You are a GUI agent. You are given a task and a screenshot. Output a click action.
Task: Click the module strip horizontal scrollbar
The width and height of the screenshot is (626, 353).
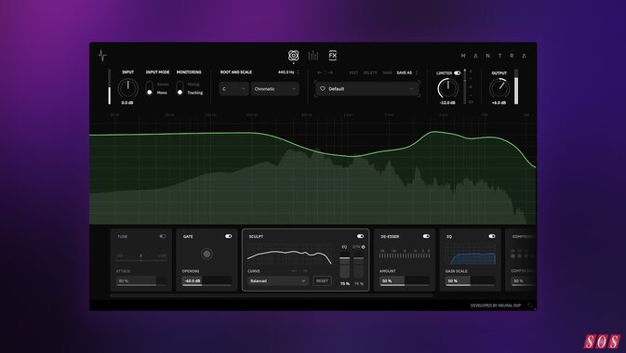pos(272,295)
